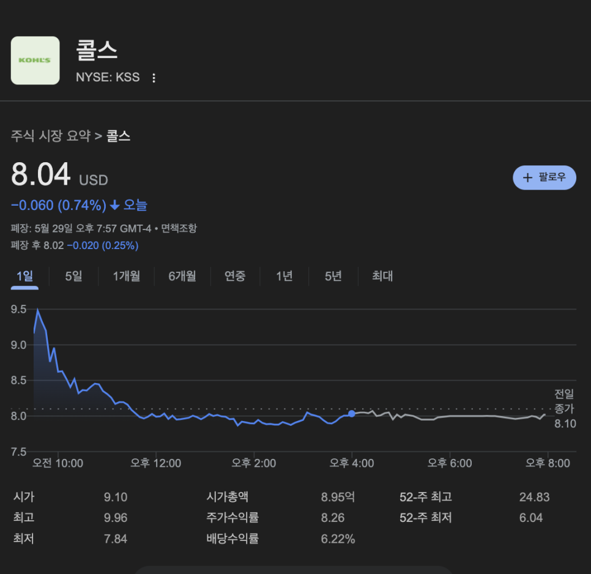Click the Kohl's logo thumbnail
Viewport: 591px width, 574px height.
pyautogui.click(x=35, y=61)
